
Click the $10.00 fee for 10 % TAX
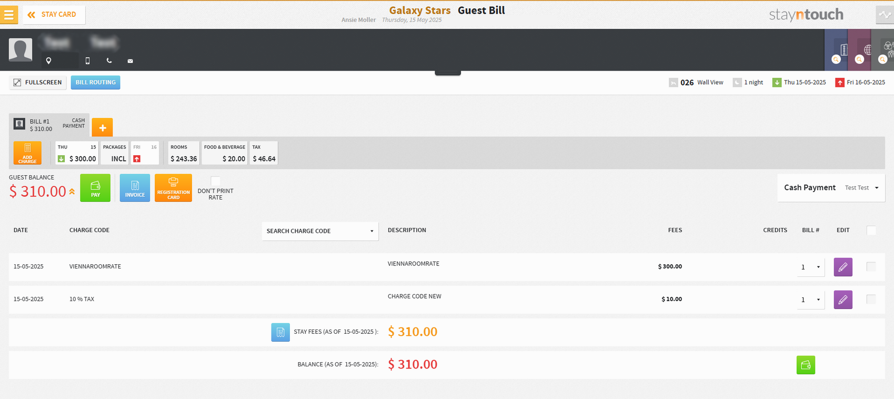(x=671, y=300)
